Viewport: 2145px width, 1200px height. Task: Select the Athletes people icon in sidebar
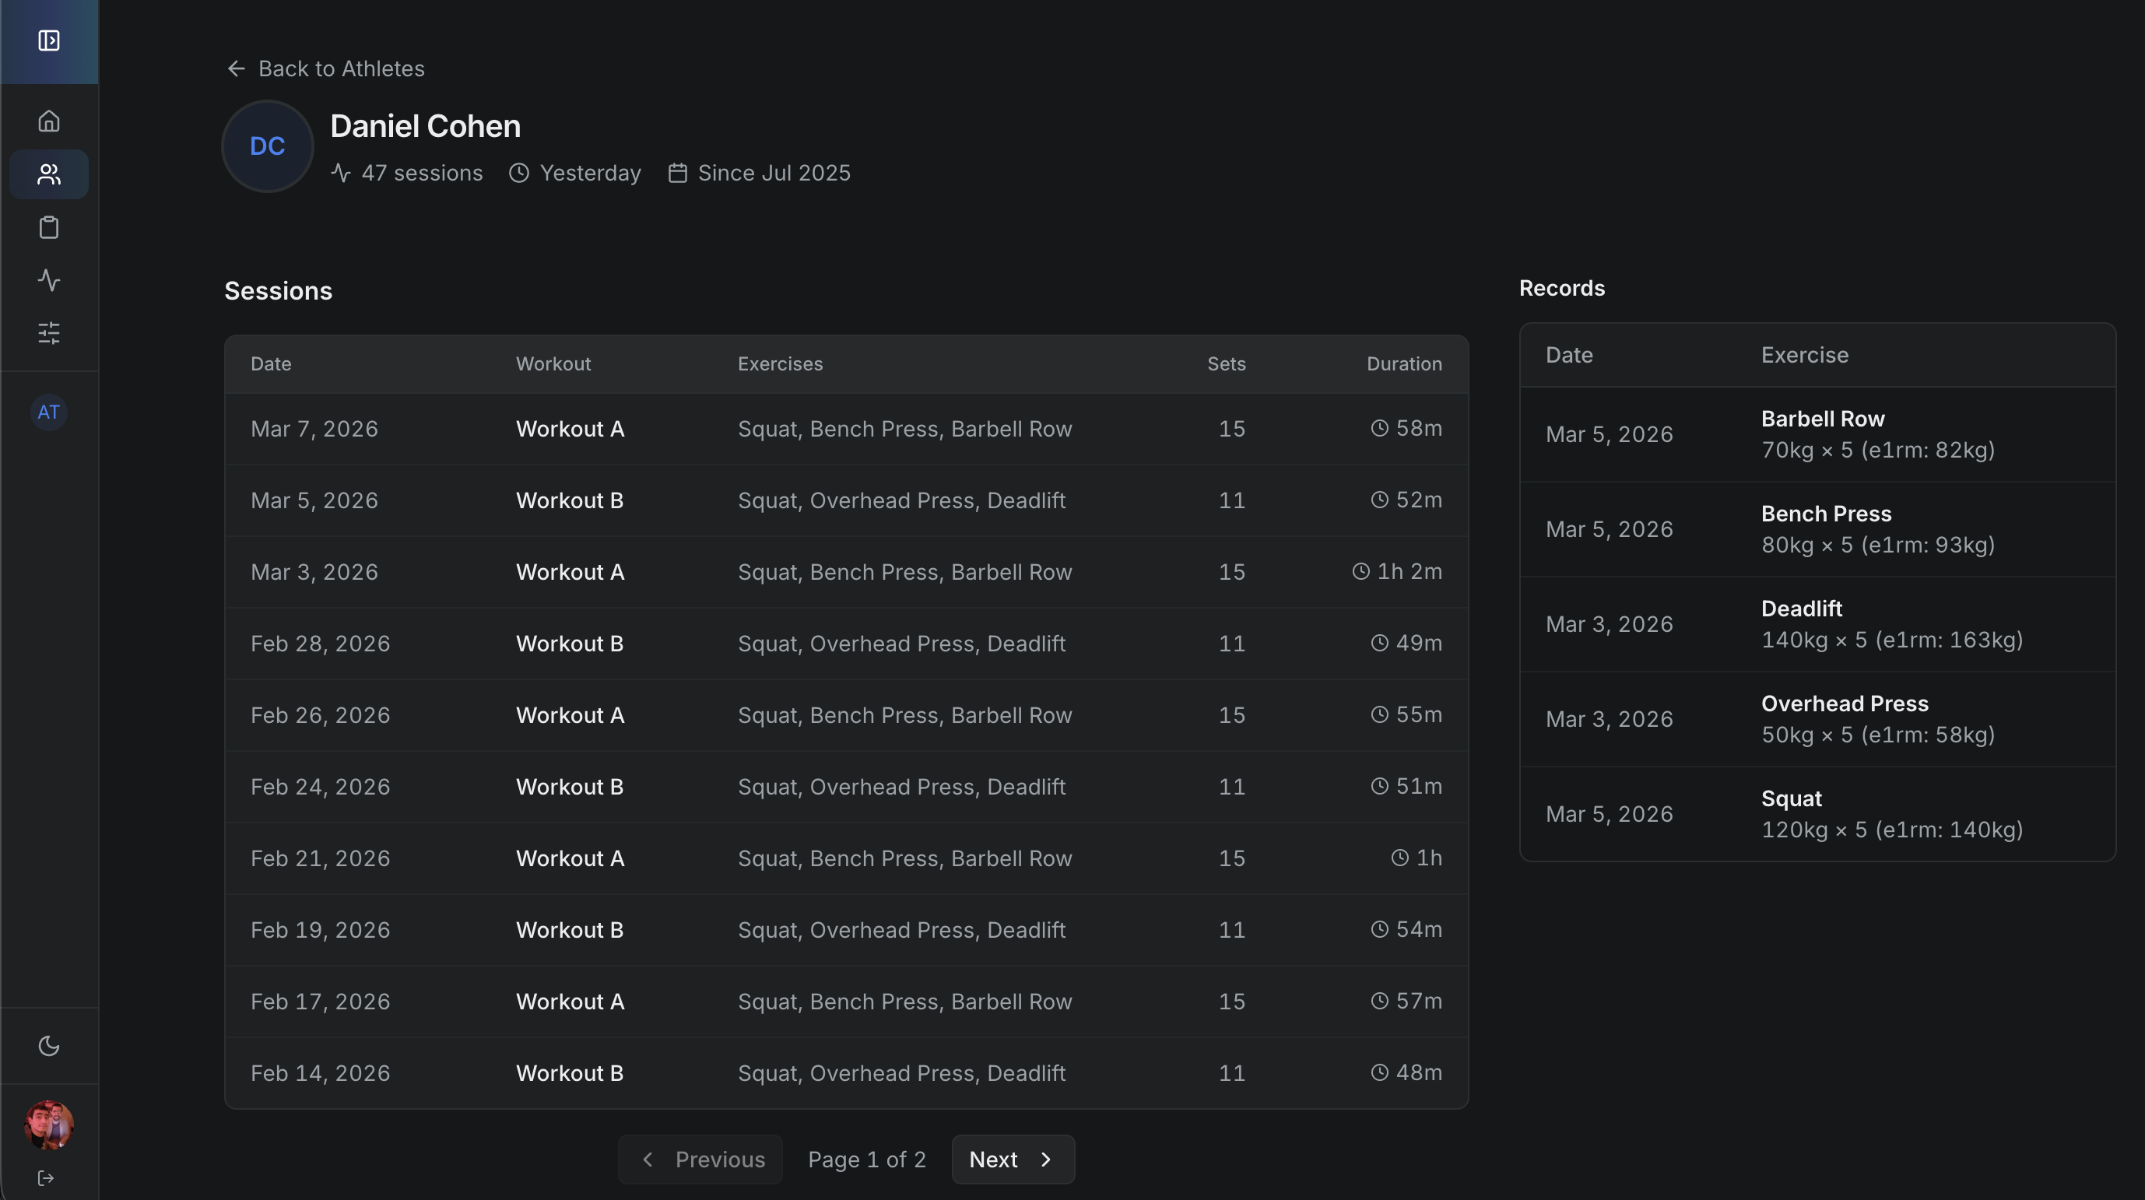48,174
